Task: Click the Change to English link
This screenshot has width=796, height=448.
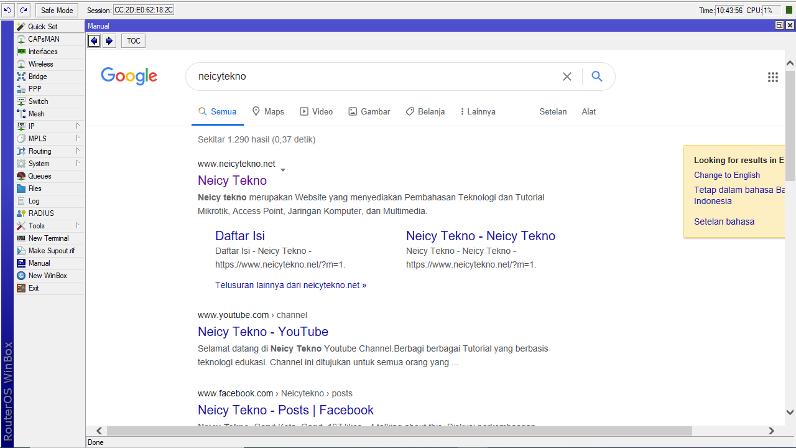Action: pos(727,175)
